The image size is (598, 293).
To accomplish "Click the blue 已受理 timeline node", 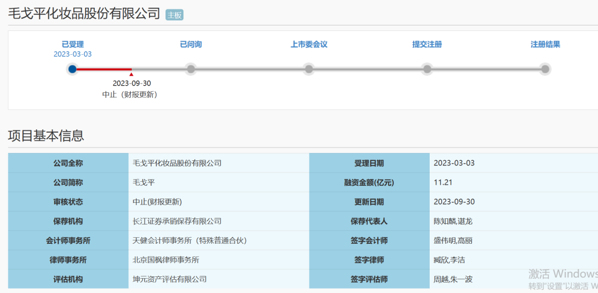I will [x=73, y=69].
